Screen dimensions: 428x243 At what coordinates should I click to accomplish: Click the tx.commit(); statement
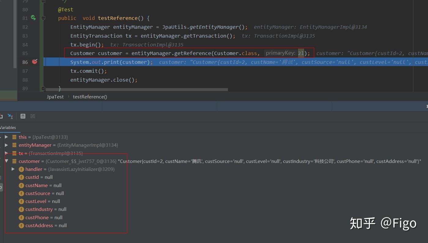[89, 71]
